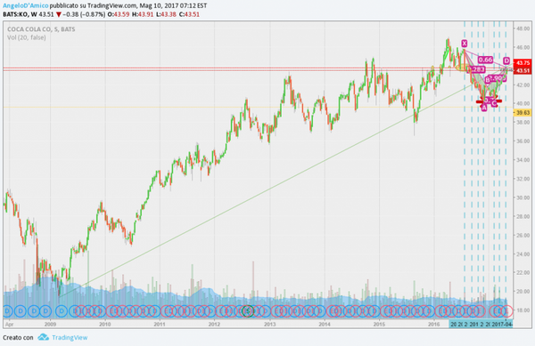Viewport: 535px width, 346px height.
Task: Click the dark red 43.51 current price label
Action: pos(523,71)
